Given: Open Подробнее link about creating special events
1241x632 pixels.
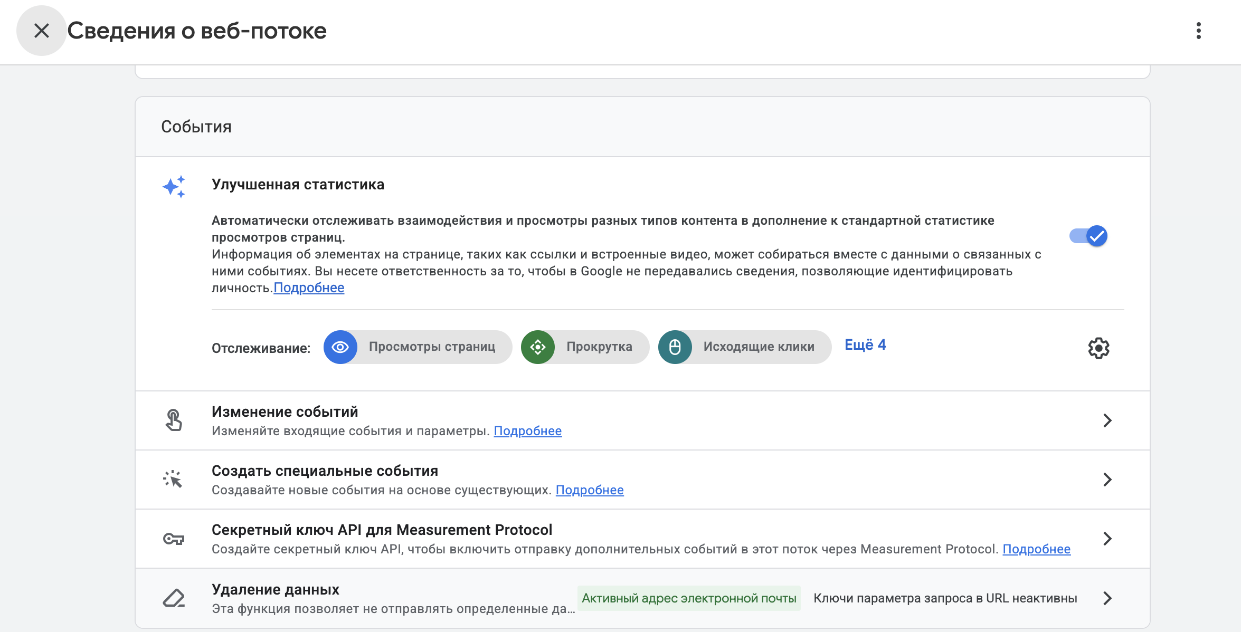Looking at the screenshot, I should coord(590,490).
